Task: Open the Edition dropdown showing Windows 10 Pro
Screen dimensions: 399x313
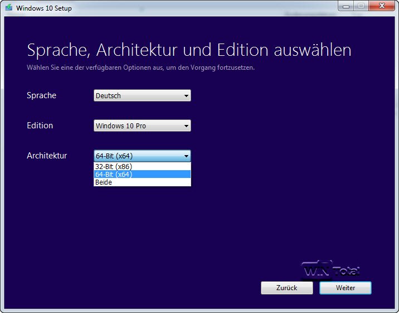Action: (142, 126)
